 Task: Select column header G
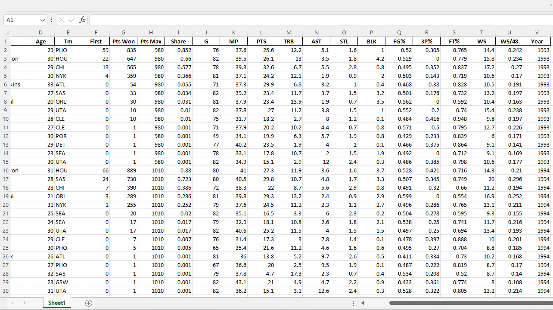click(x=123, y=33)
